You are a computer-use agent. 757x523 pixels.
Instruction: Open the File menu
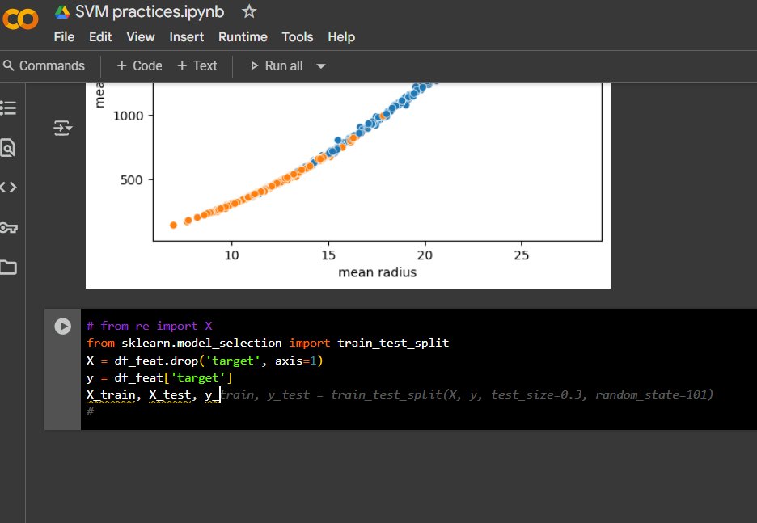pyautogui.click(x=63, y=36)
